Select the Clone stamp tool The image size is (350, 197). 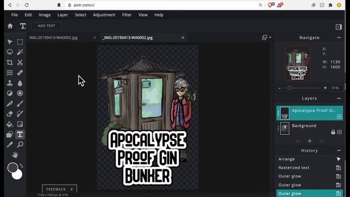click(10, 83)
